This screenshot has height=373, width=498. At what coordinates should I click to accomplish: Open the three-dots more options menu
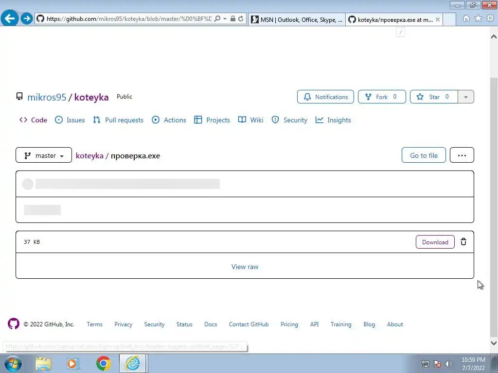point(462,155)
